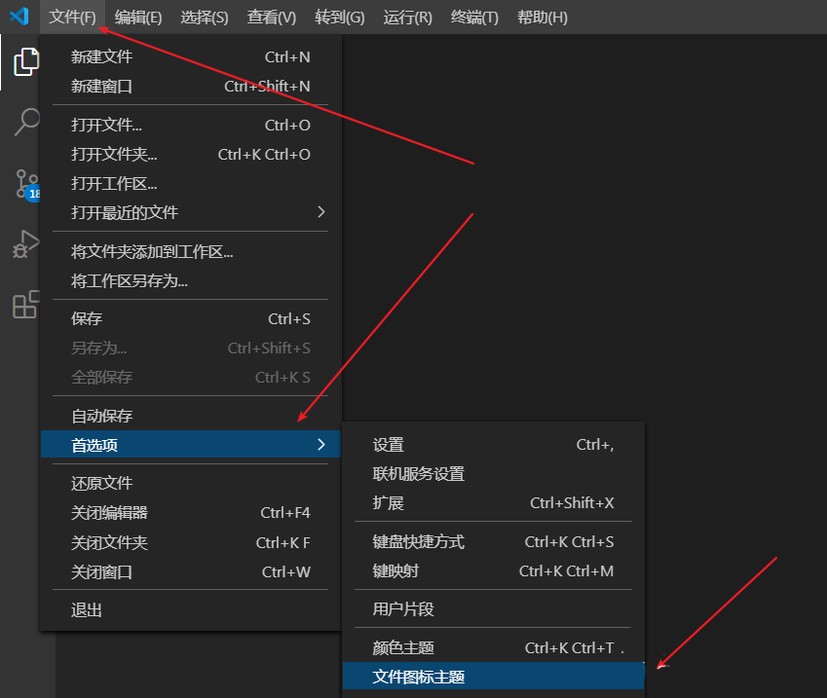Viewport: 827px width, 698px height.
Task: Open 用户片段 in the Preferences submenu
Action: (x=493, y=609)
